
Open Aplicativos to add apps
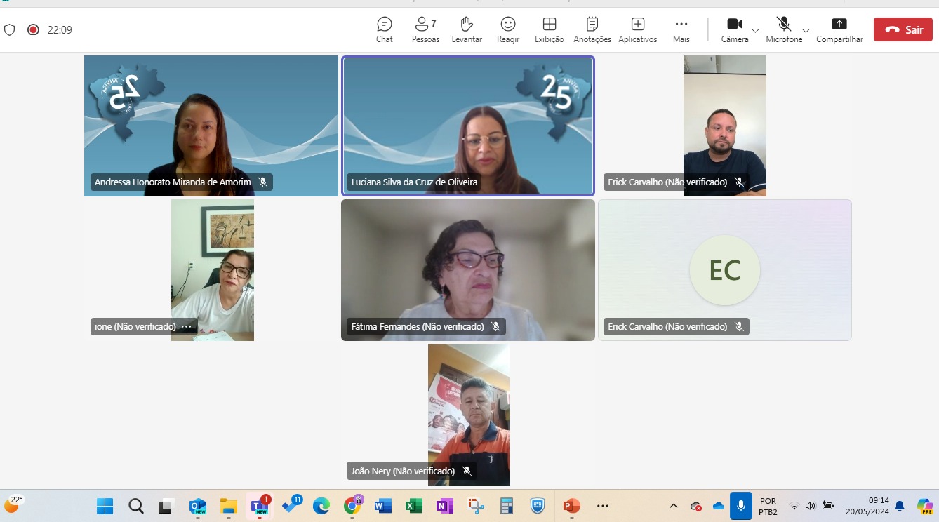click(x=637, y=30)
